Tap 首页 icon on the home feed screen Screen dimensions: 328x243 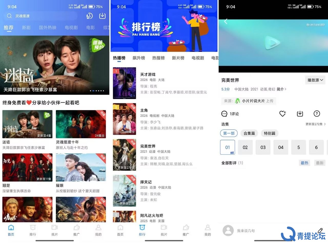click(x=11, y=228)
